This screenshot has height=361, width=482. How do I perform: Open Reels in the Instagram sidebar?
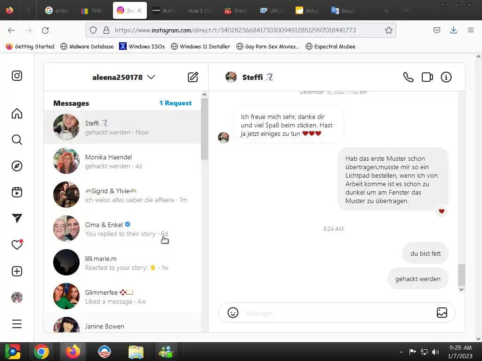(17, 192)
